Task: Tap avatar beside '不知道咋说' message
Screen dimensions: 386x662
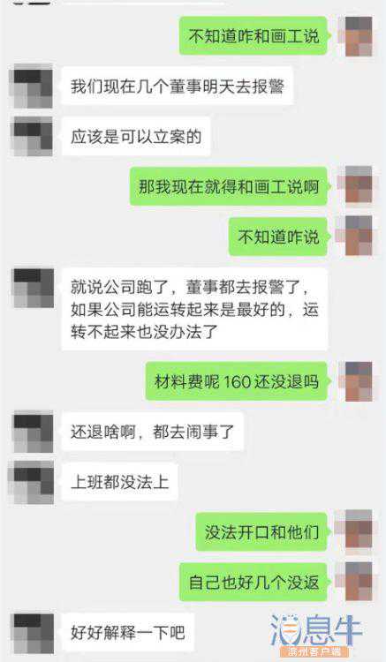Action: [x=359, y=237]
